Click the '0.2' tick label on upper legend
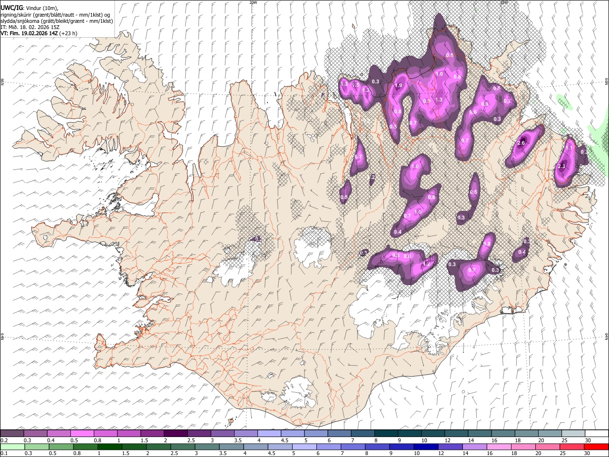The width and height of the screenshot is (609, 457). [4, 440]
